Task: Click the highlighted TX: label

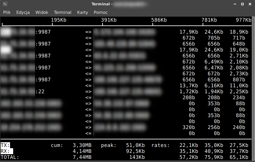Action: point(5,145)
